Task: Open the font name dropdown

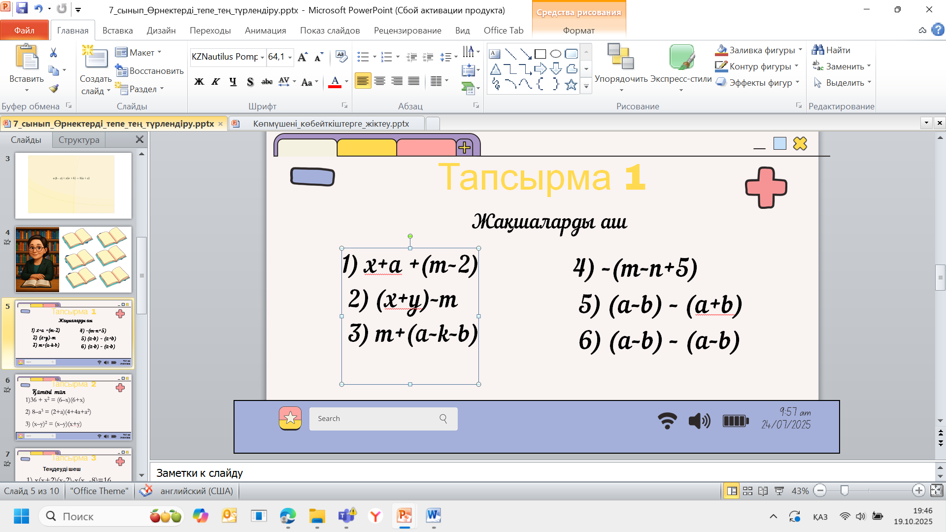Action: 262,57
